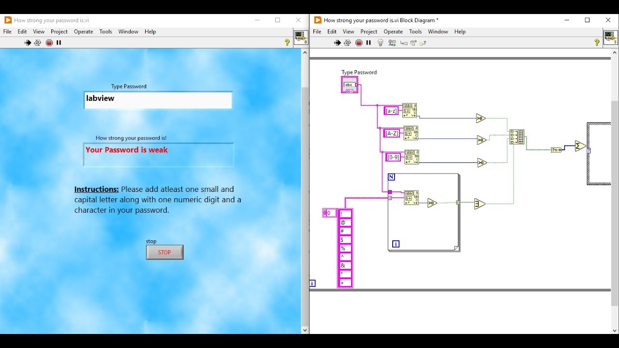The image size is (619, 348).
Task: Click front panel vertical scrollbar down arrow
Action: tap(305, 330)
